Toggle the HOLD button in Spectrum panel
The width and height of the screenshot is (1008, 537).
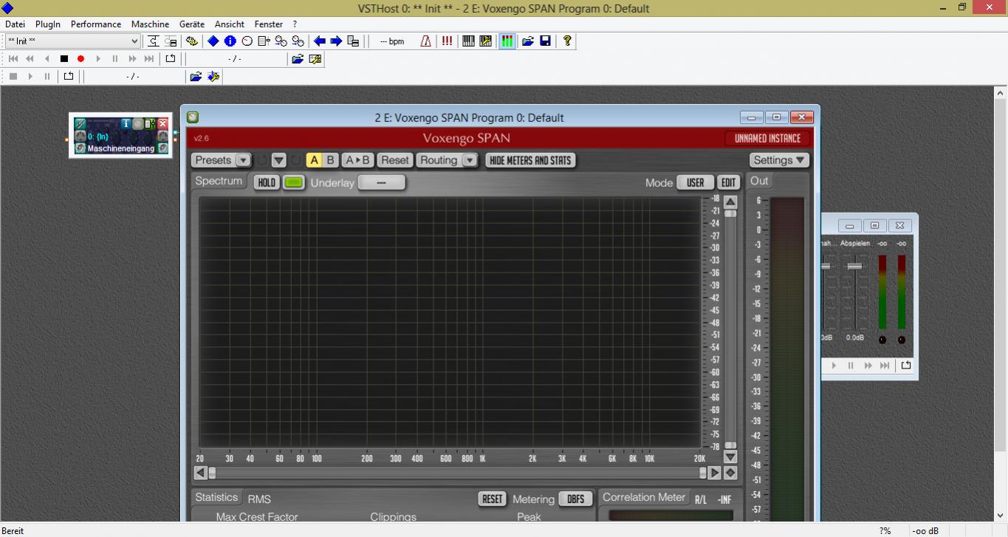(267, 182)
